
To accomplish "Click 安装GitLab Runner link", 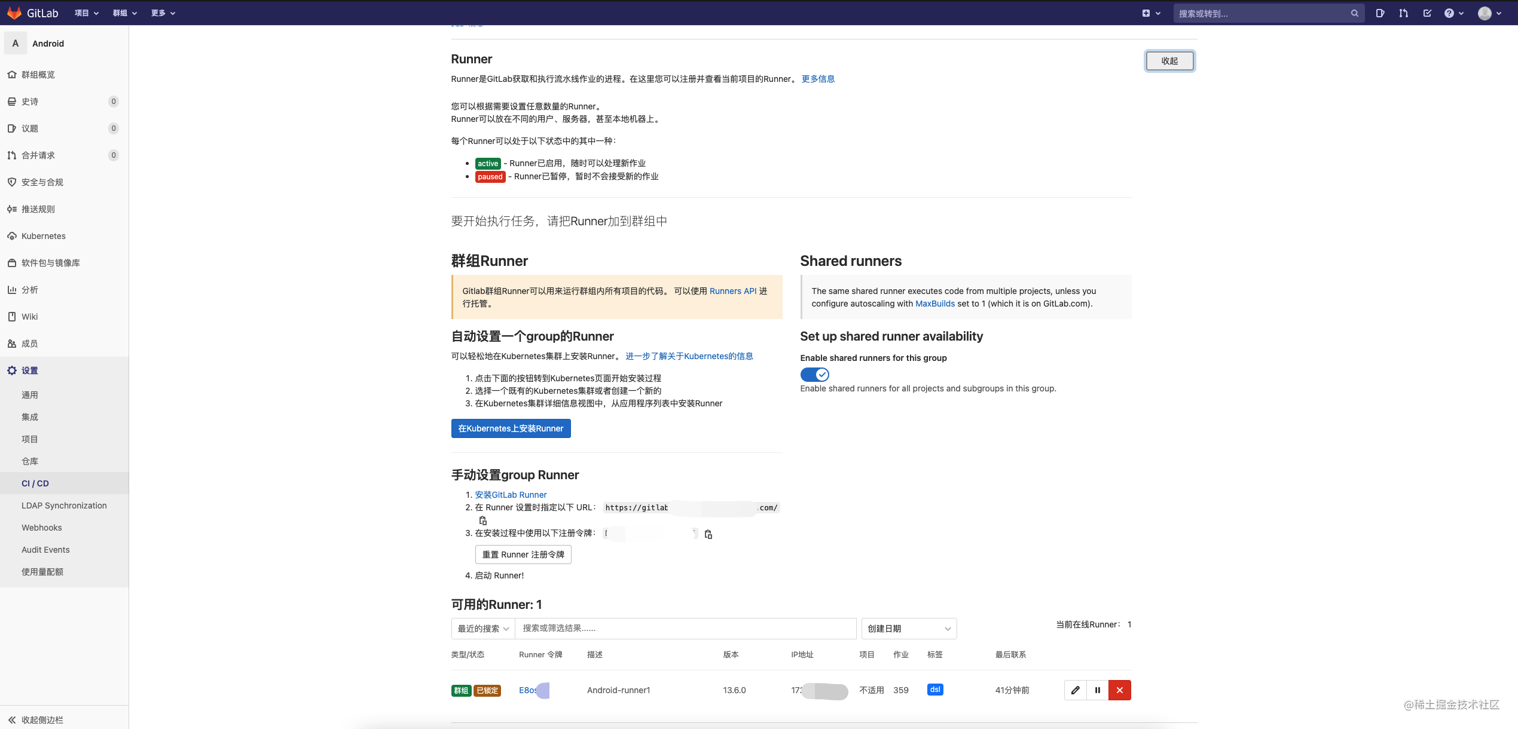I will 510,495.
